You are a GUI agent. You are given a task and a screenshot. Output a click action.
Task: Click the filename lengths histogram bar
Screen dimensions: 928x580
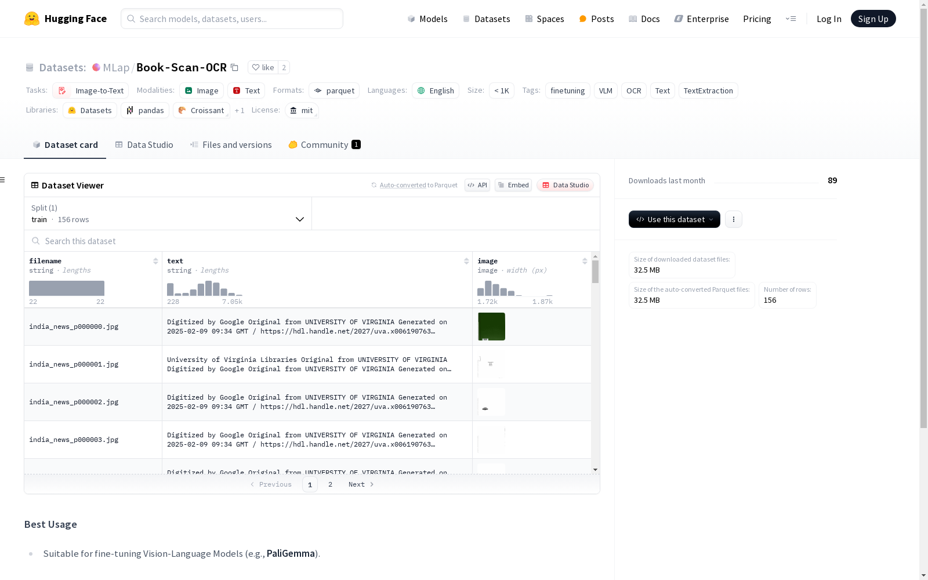(67, 288)
